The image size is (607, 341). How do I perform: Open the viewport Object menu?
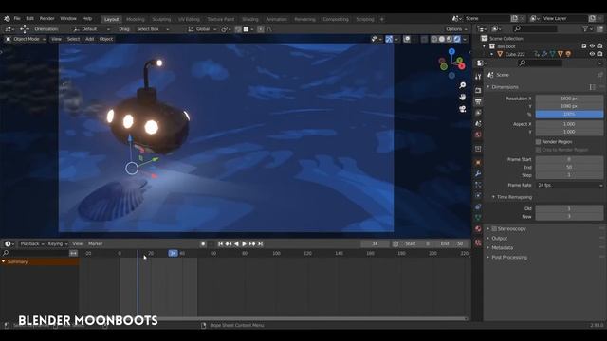(x=105, y=39)
